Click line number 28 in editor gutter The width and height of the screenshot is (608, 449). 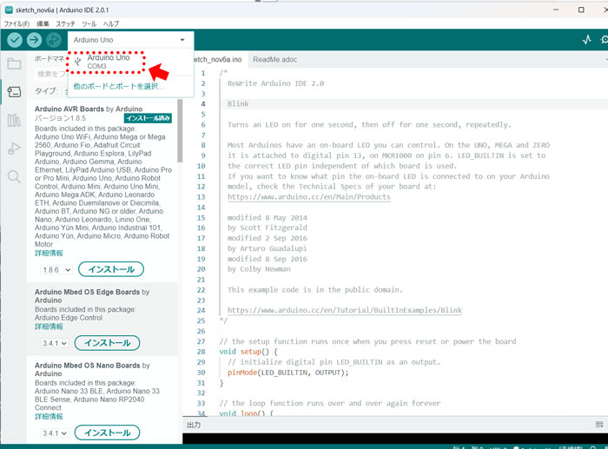point(201,352)
